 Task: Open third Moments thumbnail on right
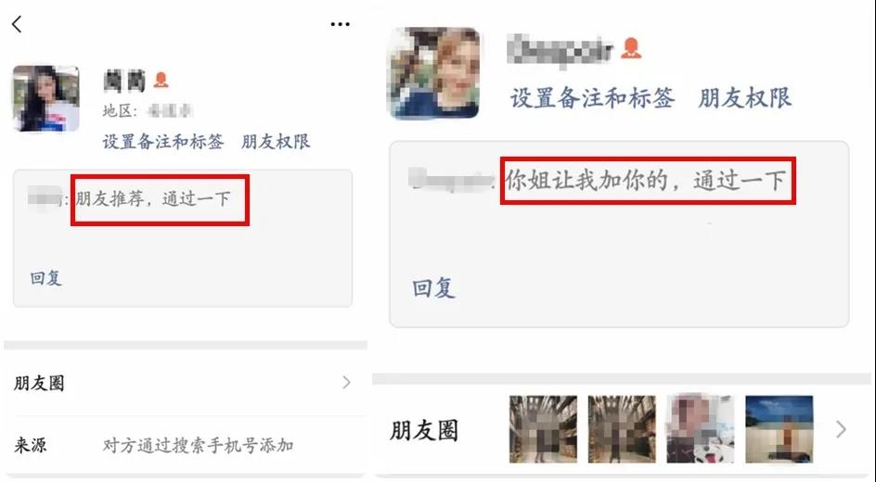click(x=700, y=429)
